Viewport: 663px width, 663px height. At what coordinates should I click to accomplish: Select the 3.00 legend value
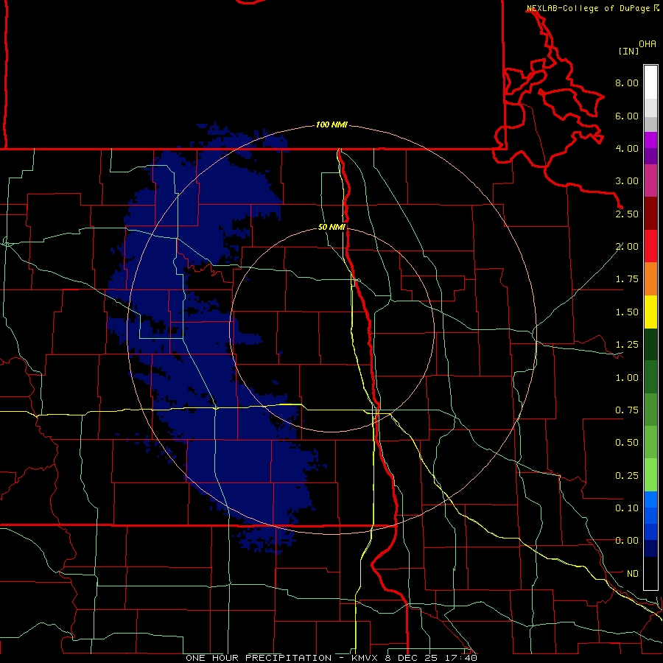pos(627,181)
